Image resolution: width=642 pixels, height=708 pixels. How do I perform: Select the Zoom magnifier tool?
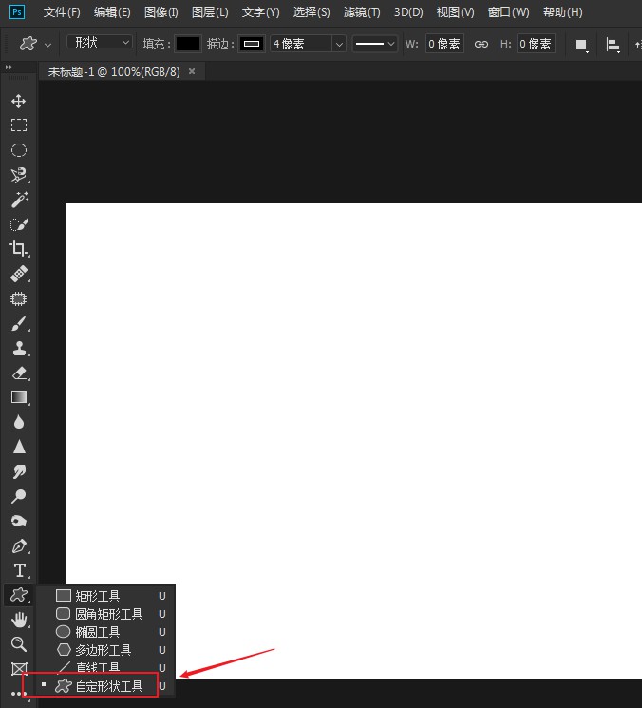(x=19, y=644)
